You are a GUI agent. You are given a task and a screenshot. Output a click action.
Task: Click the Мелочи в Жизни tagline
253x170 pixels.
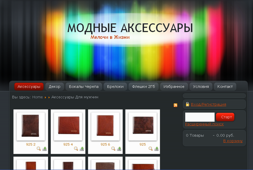pos(110,37)
